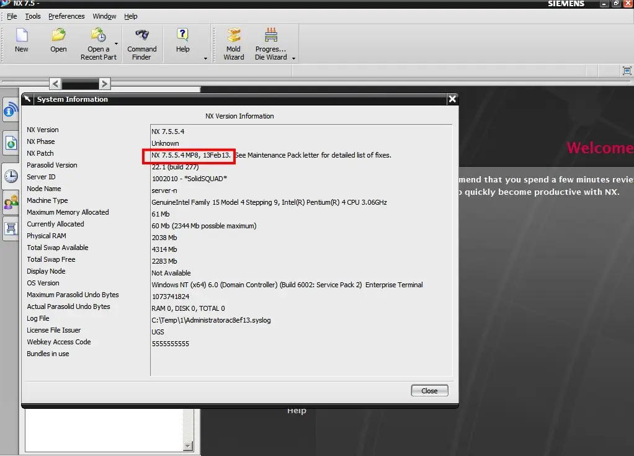This screenshot has width=634, height=456.
Task: Click Total Swap Available value 4314 Mb
Action: [164, 249]
